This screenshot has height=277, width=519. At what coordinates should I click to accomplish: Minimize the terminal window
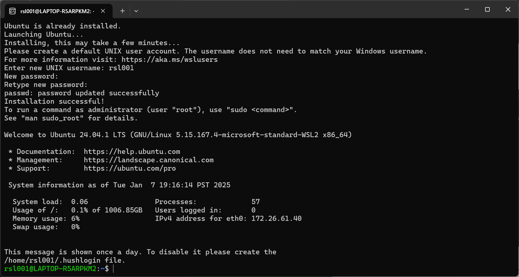point(467,10)
